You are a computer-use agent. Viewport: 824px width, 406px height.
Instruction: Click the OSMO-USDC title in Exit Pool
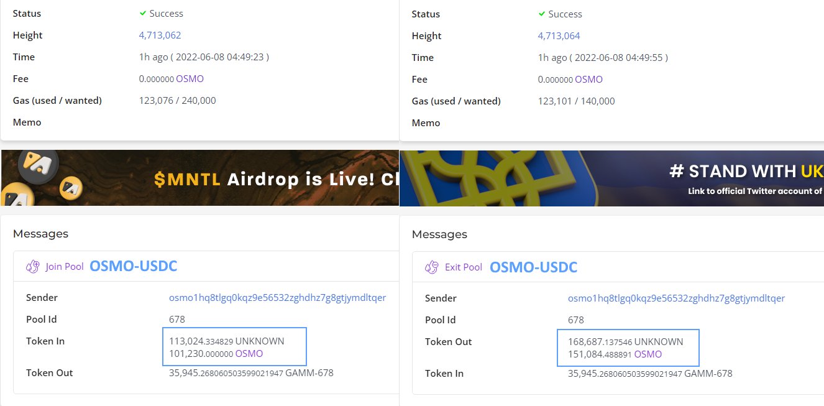(x=534, y=267)
